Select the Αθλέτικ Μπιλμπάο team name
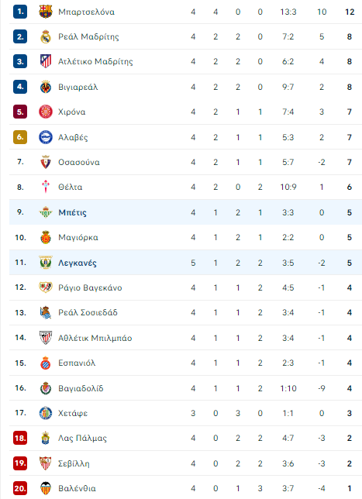 coord(95,338)
